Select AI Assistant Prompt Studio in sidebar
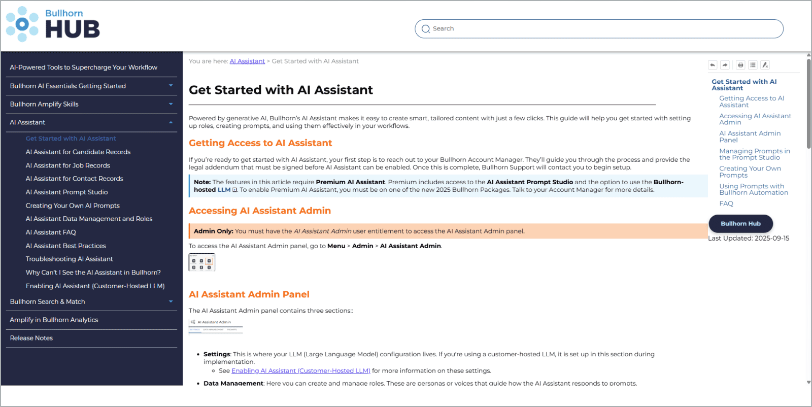This screenshot has height=407, width=812. click(x=66, y=192)
